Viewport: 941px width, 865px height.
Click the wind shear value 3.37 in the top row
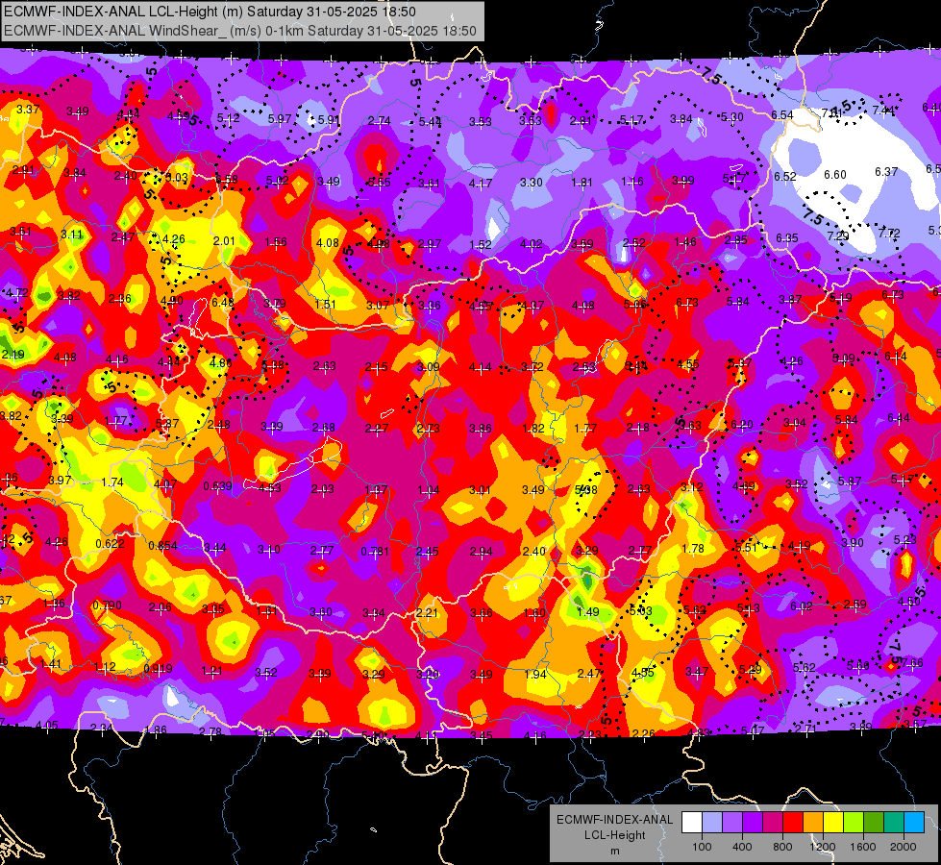click(x=28, y=110)
